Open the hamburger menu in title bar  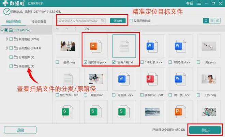click(x=199, y=3)
